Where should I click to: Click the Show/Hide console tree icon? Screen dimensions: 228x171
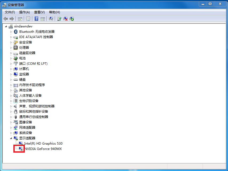click(20, 19)
